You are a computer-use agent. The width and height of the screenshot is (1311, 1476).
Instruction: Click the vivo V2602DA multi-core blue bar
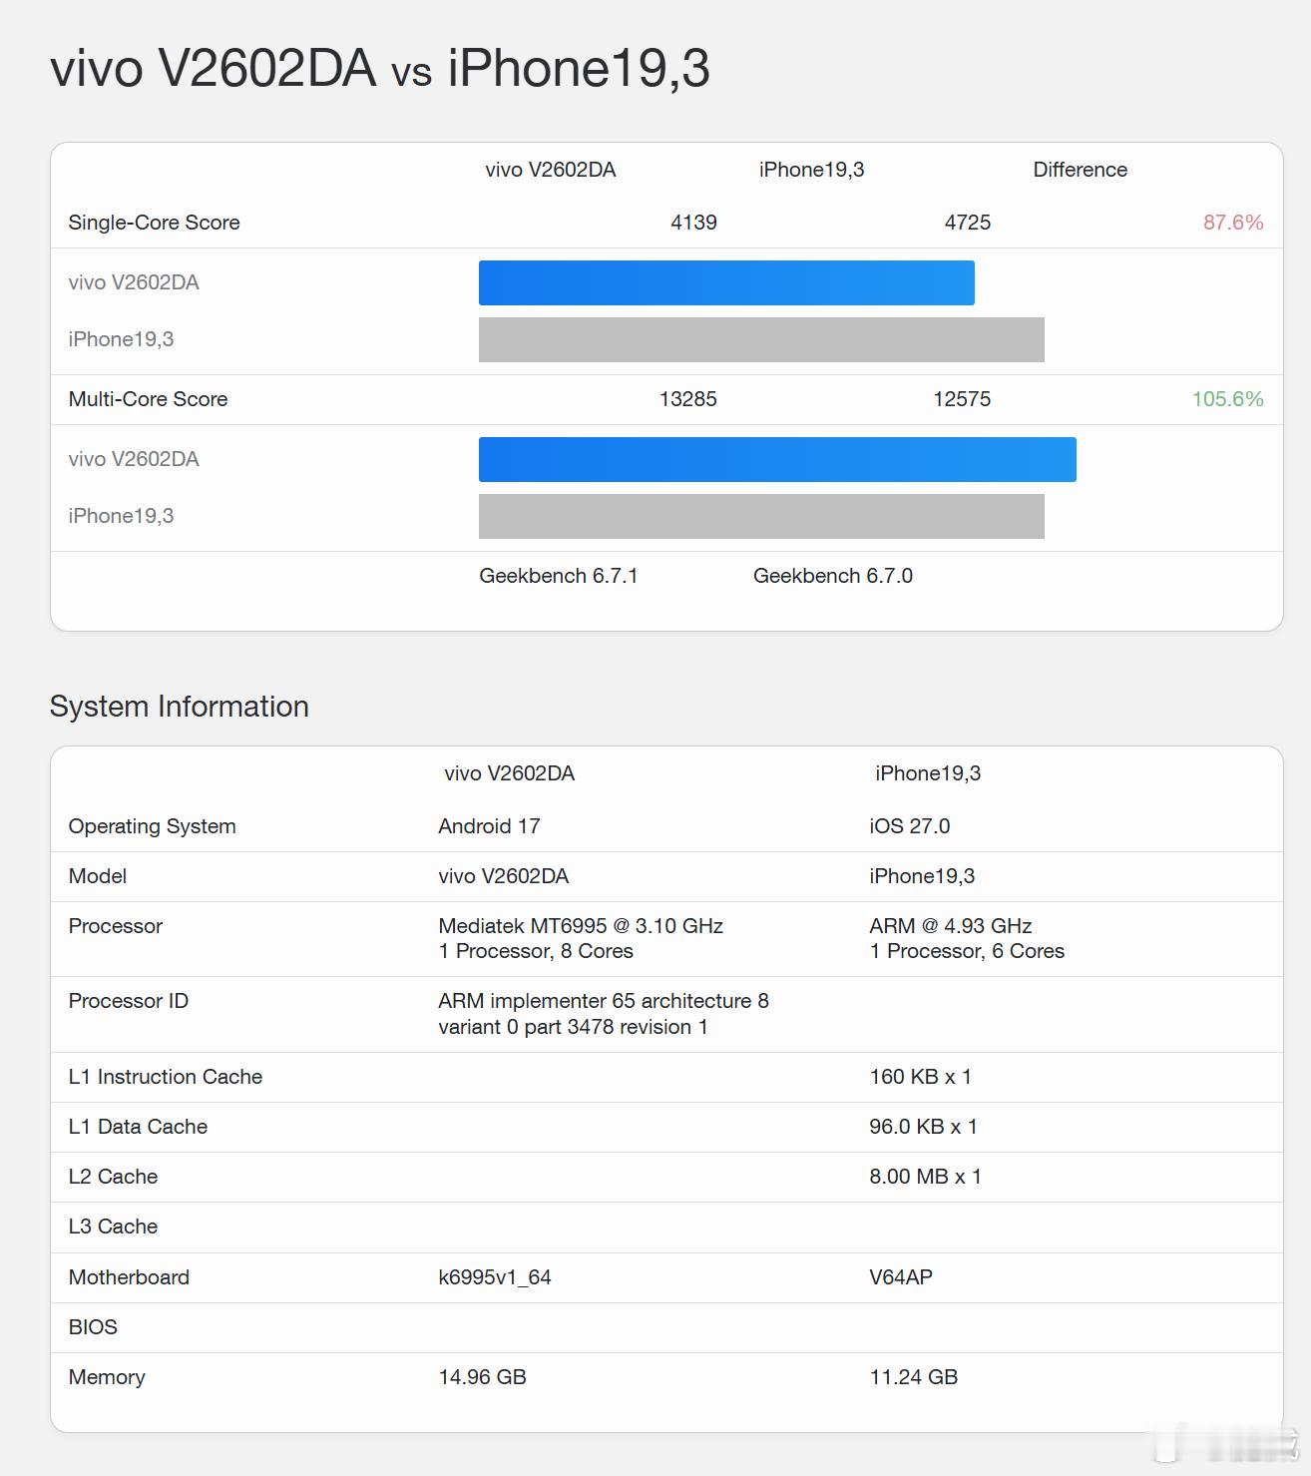pos(777,459)
